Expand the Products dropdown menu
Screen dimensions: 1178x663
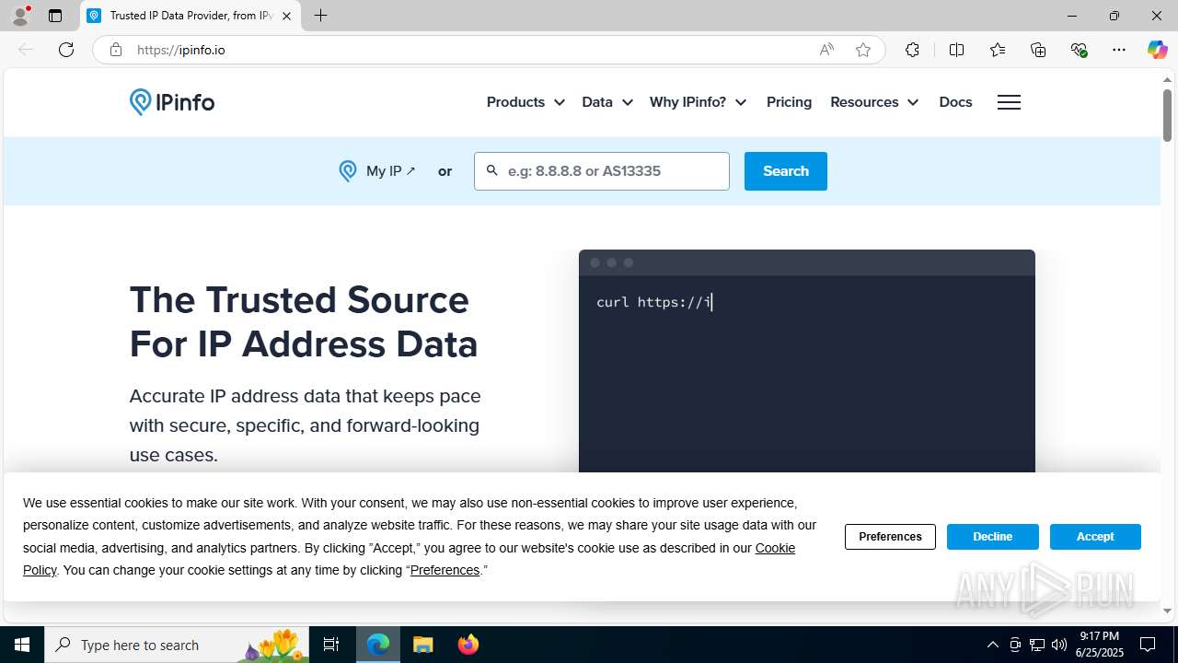525,102
